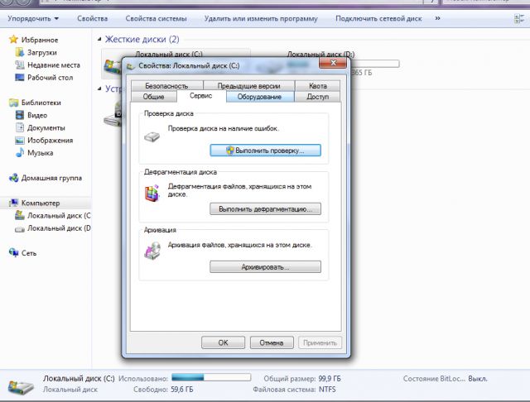
Task: Close the disk properties dialog
Action: 333,63
